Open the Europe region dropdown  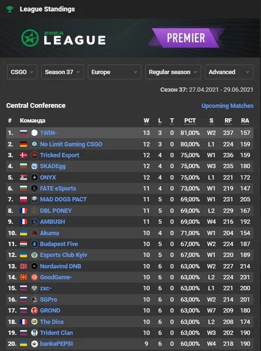(114, 72)
